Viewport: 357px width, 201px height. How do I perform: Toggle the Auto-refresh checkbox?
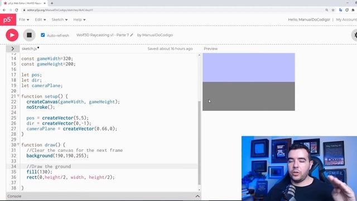[43, 35]
